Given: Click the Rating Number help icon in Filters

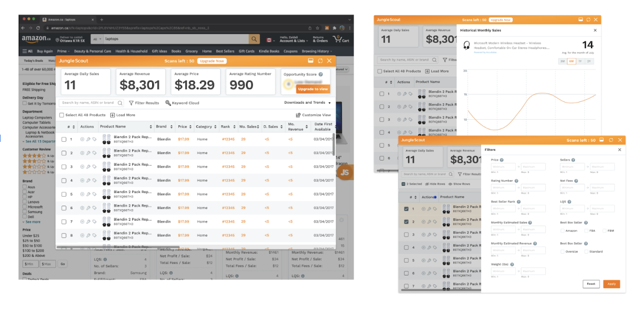Looking at the screenshot, I should tap(516, 181).
